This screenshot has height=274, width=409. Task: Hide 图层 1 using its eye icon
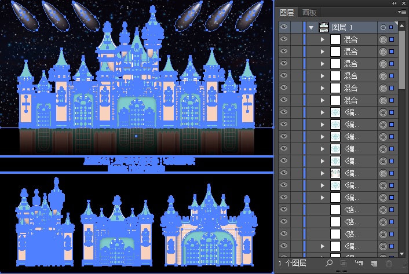pyautogui.click(x=284, y=27)
